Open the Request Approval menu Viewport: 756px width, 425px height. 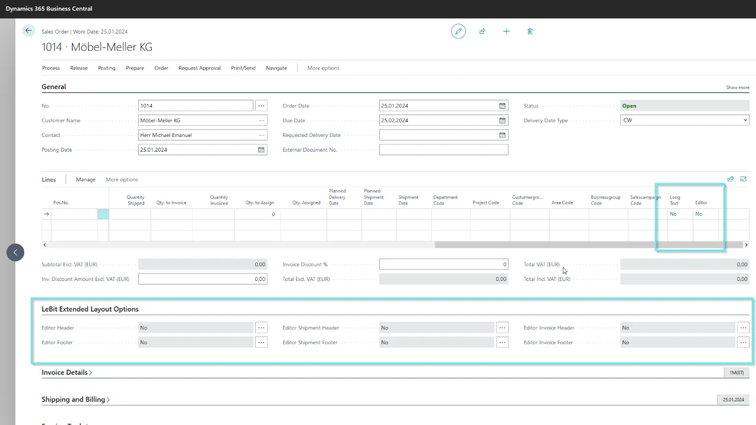(200, 68)
